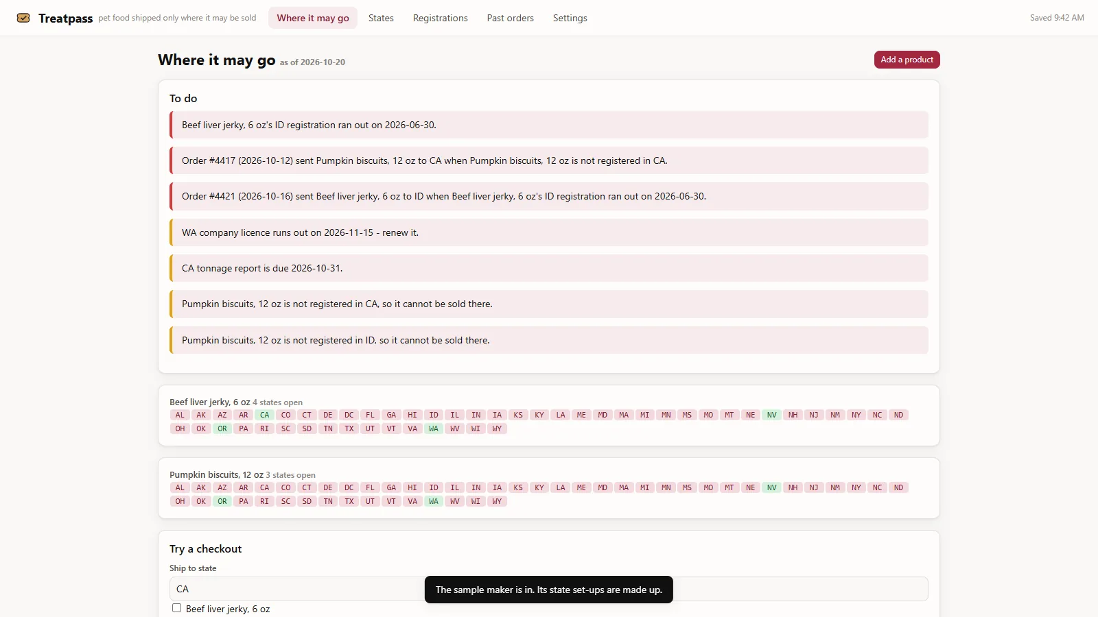Viewport: 1098px width, 617px height.
Task: Click the OH chip under Pumpkin biscuits
Action: [180, 501]
